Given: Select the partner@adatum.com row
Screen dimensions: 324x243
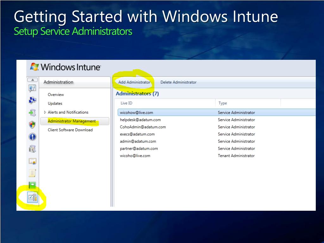Looking at the screenshot, I should click(216, 149).
